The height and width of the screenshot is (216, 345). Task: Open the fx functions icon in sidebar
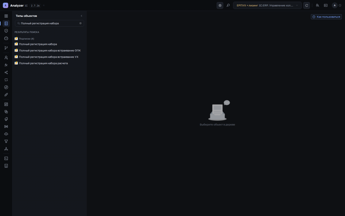click(6, 65)
